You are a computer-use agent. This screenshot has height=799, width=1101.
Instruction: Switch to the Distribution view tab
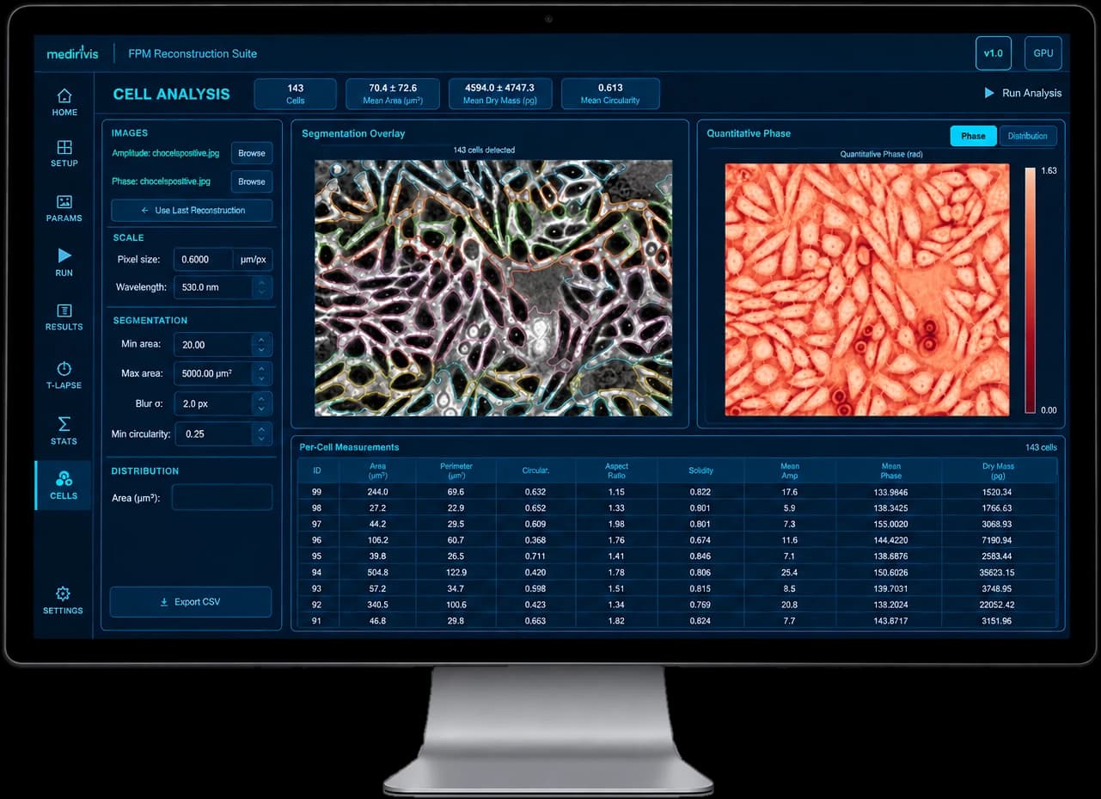(x=1028, y=136)
